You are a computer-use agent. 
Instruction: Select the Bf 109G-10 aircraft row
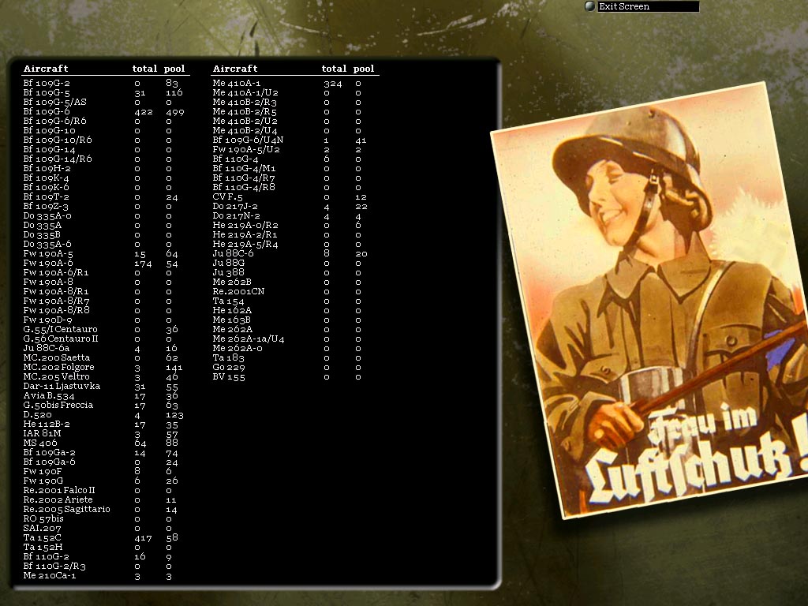pos(105,130)
